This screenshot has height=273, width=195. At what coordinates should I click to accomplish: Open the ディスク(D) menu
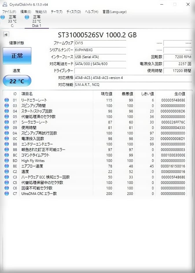point(74,12)
